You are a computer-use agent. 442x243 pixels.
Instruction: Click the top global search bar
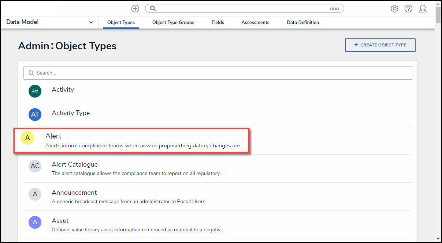point(242,9)
